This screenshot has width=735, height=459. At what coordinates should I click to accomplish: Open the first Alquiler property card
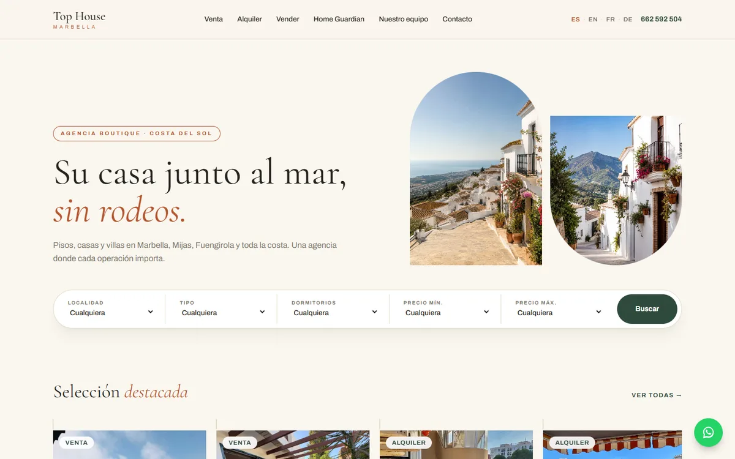click(x=456, y=444)
